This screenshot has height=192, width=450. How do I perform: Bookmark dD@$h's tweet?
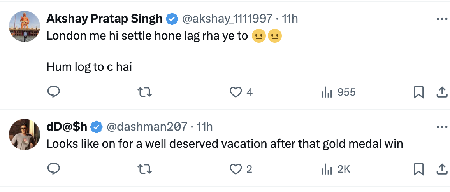point(418,169)
